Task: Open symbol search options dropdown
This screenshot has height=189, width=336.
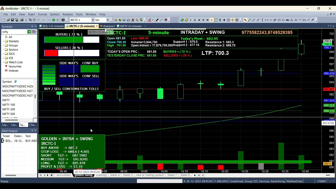Action: tap(34, 32)
